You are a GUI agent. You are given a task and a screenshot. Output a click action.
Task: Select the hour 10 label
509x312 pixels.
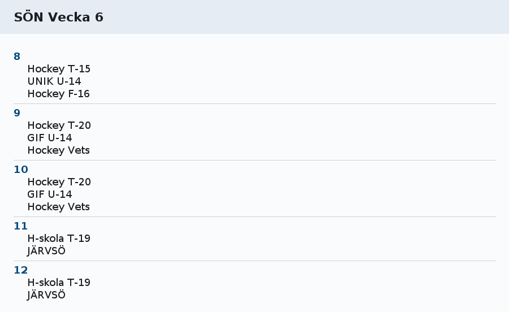[x=21, y=170]
